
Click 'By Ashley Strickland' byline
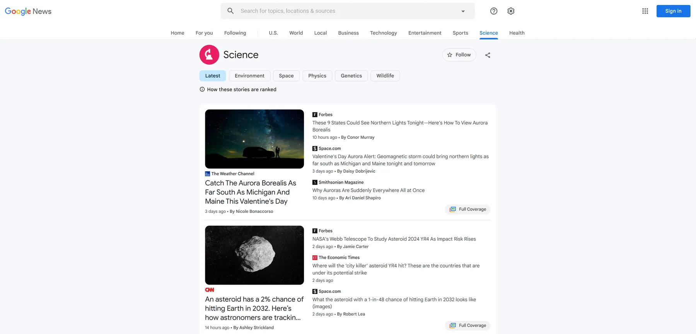[254, 327]
